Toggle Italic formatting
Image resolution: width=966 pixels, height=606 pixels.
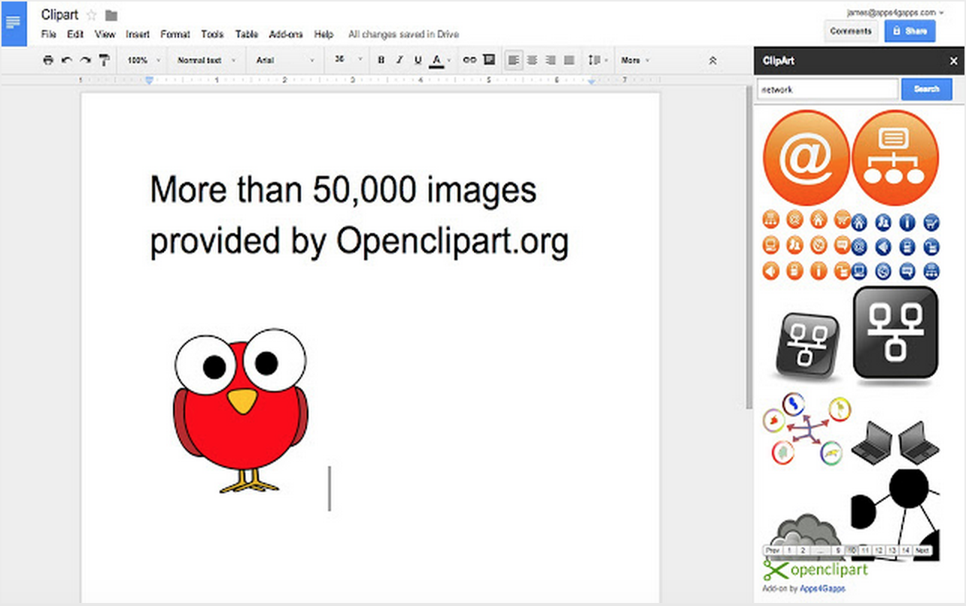(x=399, y=60)
